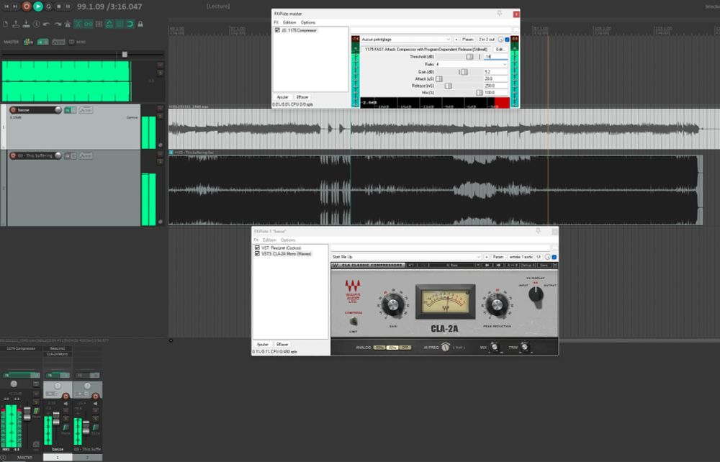
Task: Open Options menu in master FX window
Action: pyautogui.click(x=308, y=22)
